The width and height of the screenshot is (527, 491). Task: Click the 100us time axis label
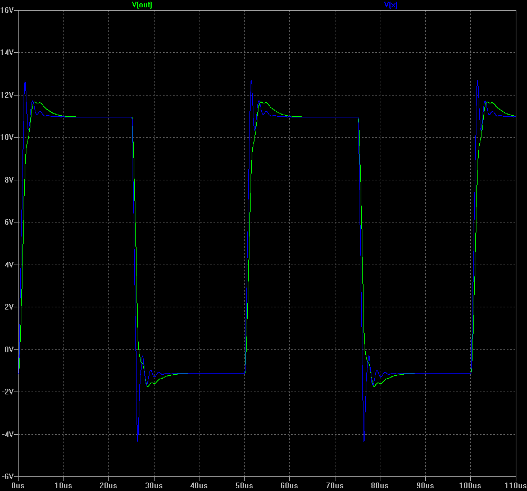pyautogui.click(x=470, y=485)
